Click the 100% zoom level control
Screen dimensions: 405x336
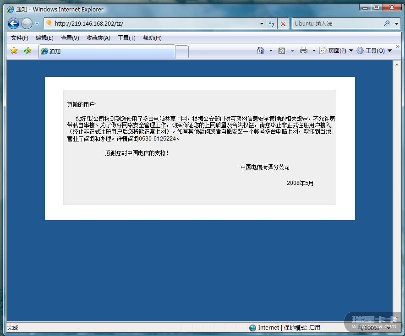pos(374,328)
